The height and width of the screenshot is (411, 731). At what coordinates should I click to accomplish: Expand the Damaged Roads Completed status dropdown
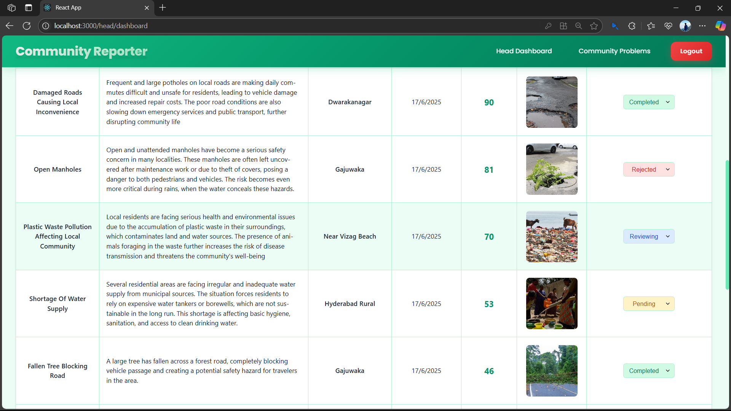(x=649, y=102)
